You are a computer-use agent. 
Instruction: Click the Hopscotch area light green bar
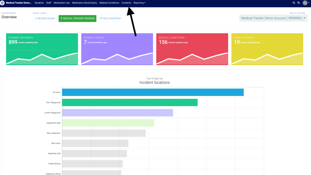pos(108,123)
